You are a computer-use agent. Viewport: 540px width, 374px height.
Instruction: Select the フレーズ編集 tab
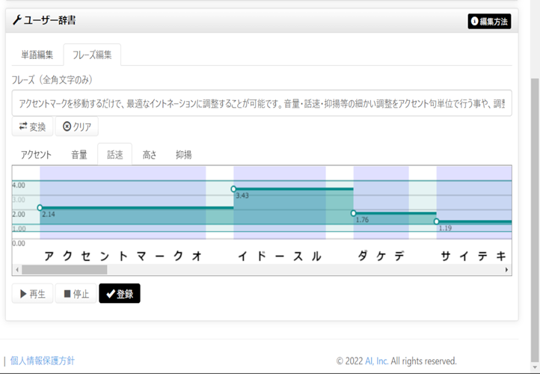point(92,55)
